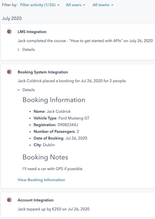Click the Jack topped up by €250 entry

click(x=54, y=209)
